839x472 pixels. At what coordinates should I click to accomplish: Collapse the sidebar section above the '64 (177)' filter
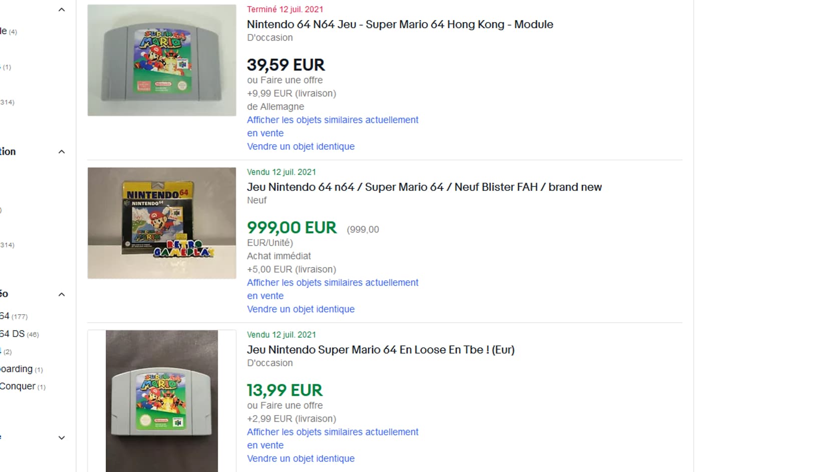coord(62,294)
